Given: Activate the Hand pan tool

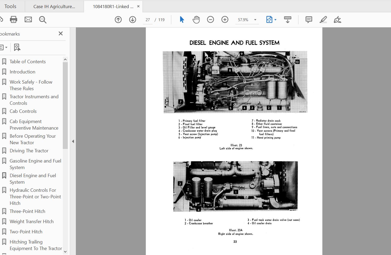Looking at the screenshot, I should point(196,20).
